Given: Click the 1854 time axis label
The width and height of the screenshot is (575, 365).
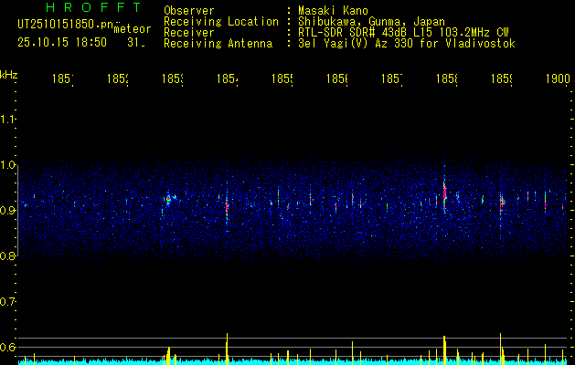Looking at the screenshot, I should pyautogui.click(x=228, y=78).
